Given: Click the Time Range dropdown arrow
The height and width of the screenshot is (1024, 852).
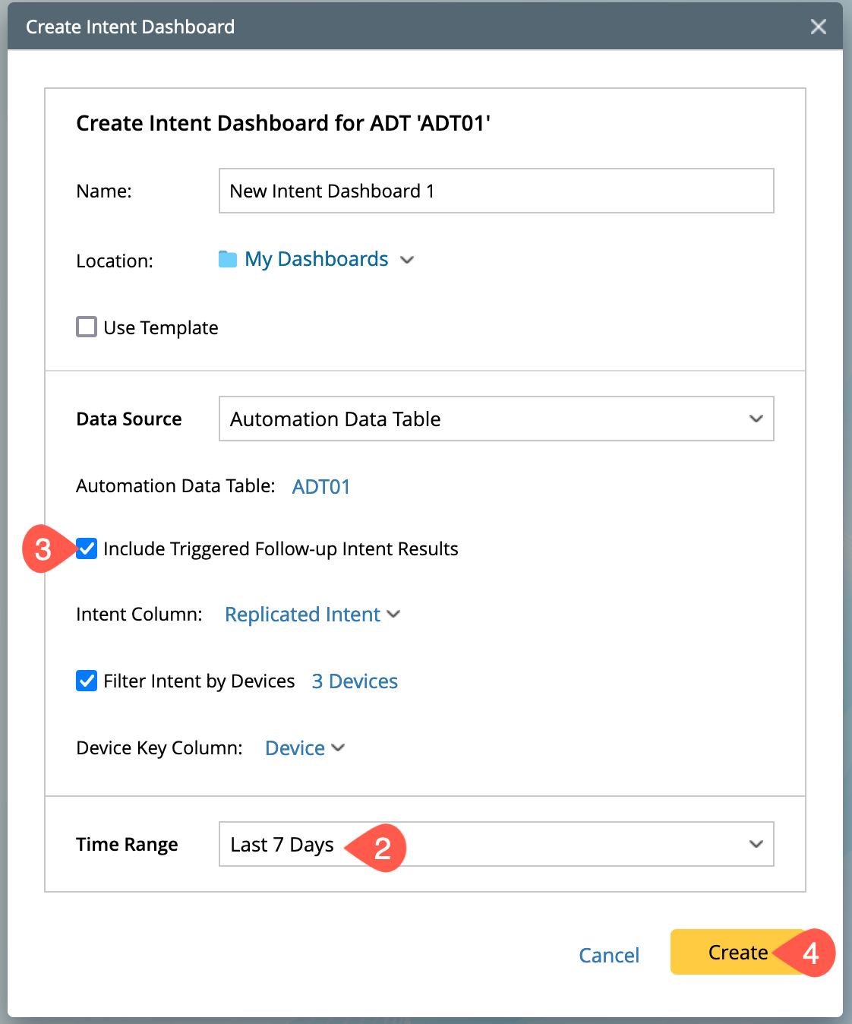Looking at the screenshot, I should point(756,844).
